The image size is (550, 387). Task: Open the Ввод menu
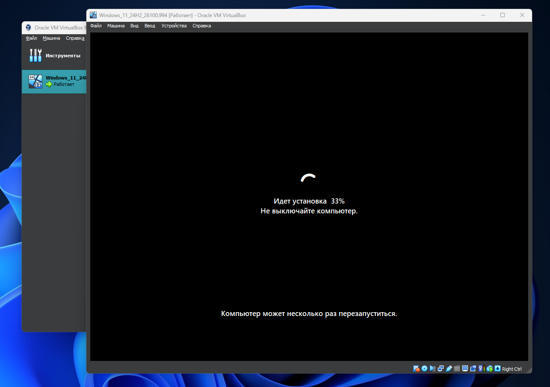click(x=150, y=26)
